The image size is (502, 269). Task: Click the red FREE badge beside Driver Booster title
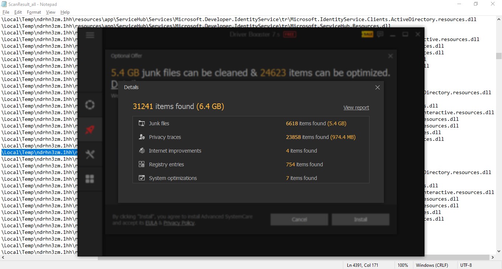point(290,34)
